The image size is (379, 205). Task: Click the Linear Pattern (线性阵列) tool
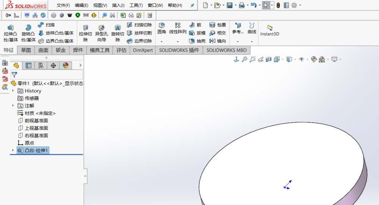(x=178, y=28)
